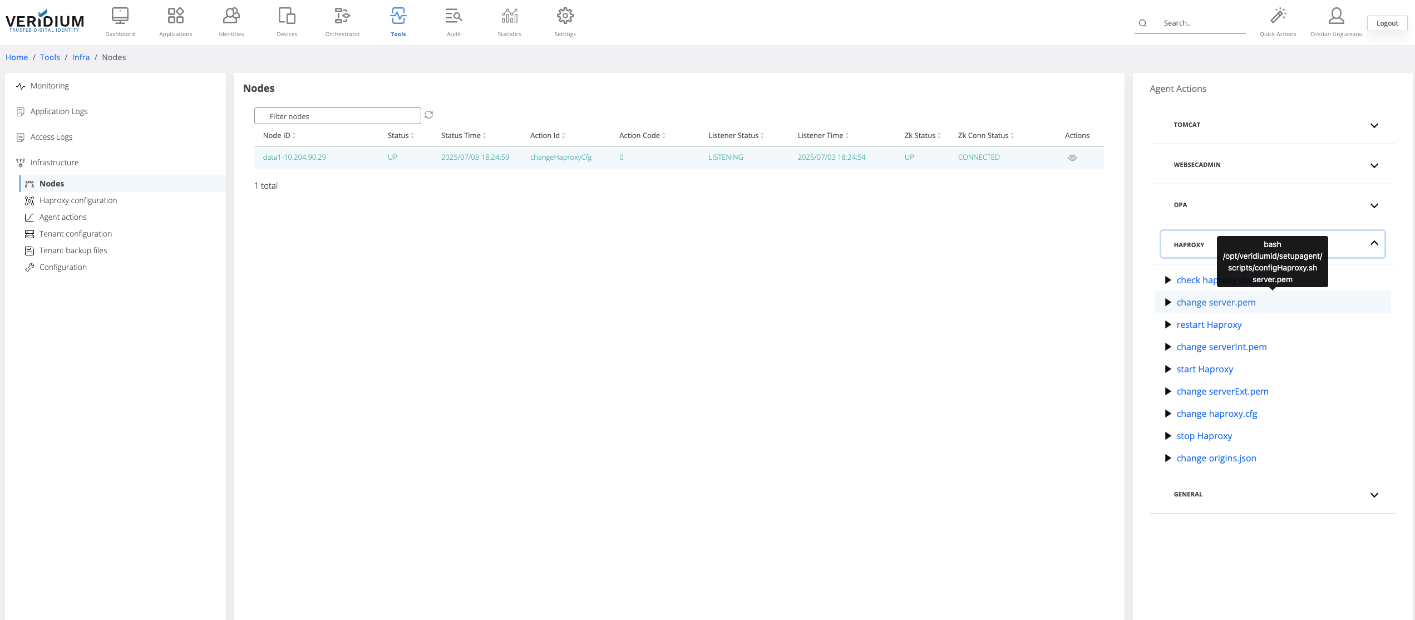Collapse the HAPROXY section

[x=1374, y=243]
